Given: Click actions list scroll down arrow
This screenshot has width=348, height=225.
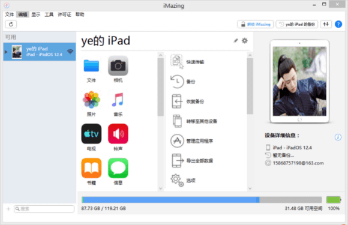Looking at the screenshot, I should pyautogui.click(x=250, y=188).
